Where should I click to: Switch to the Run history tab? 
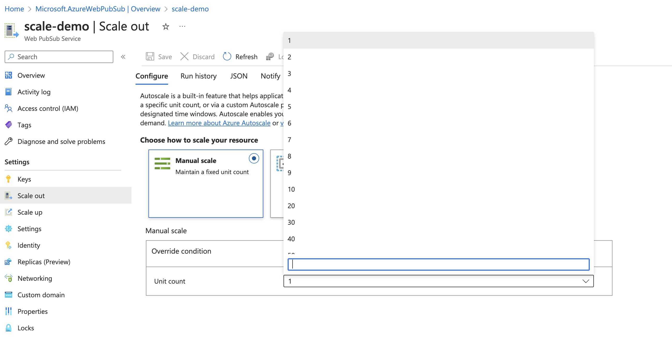[x=198, y=75]
